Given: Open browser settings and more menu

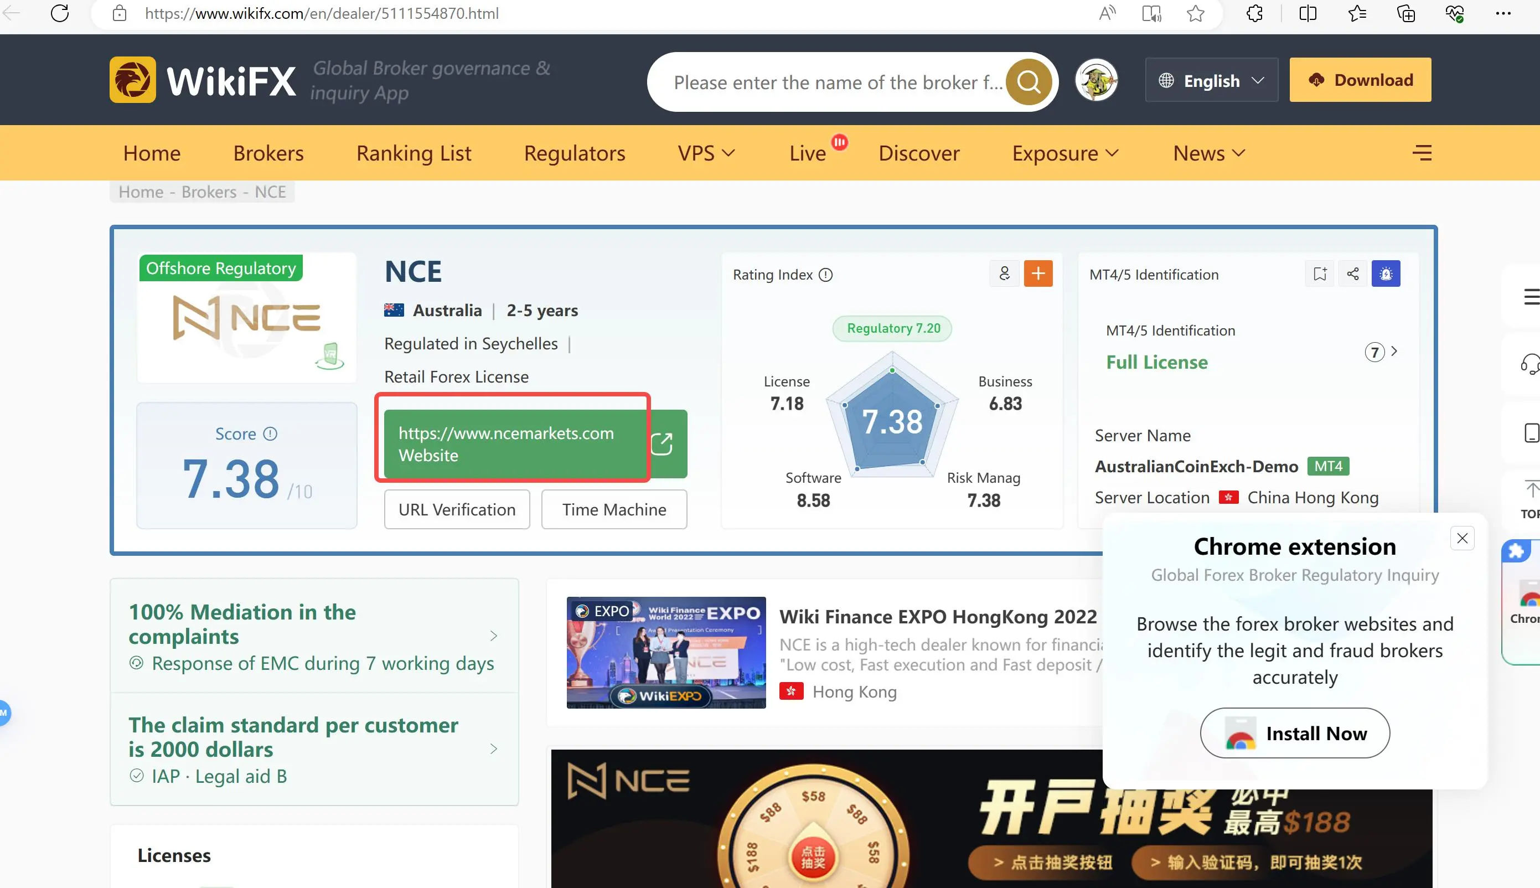Looking at the screenshot, I should click(x=1503, y=13).
